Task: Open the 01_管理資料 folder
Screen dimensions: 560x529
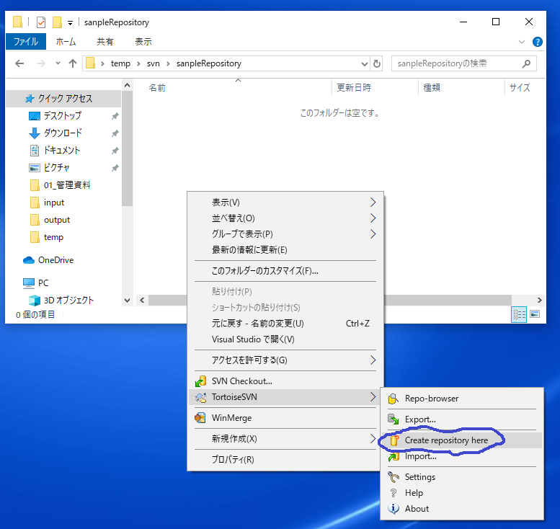Action: [x=67, y=185]
